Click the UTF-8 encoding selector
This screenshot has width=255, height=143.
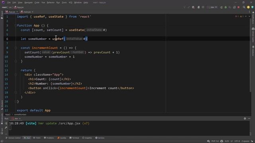pos(237,141)
